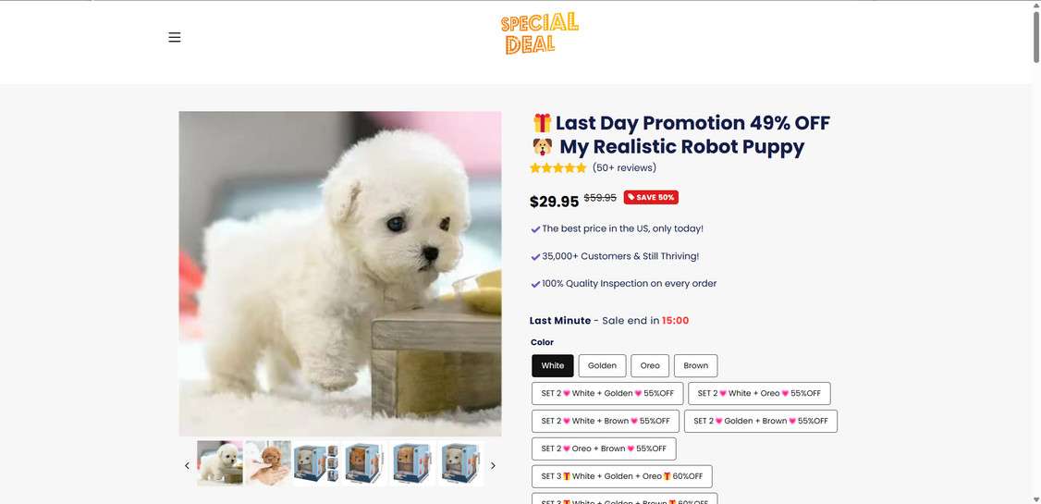Select the Oreo color option
The width and height of the screenshot is (1041, 504).
point(650,366)
